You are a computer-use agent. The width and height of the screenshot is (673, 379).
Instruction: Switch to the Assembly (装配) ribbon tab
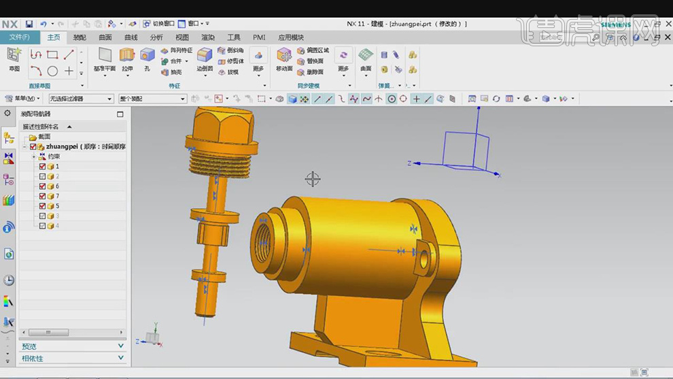tap(80, 38)
